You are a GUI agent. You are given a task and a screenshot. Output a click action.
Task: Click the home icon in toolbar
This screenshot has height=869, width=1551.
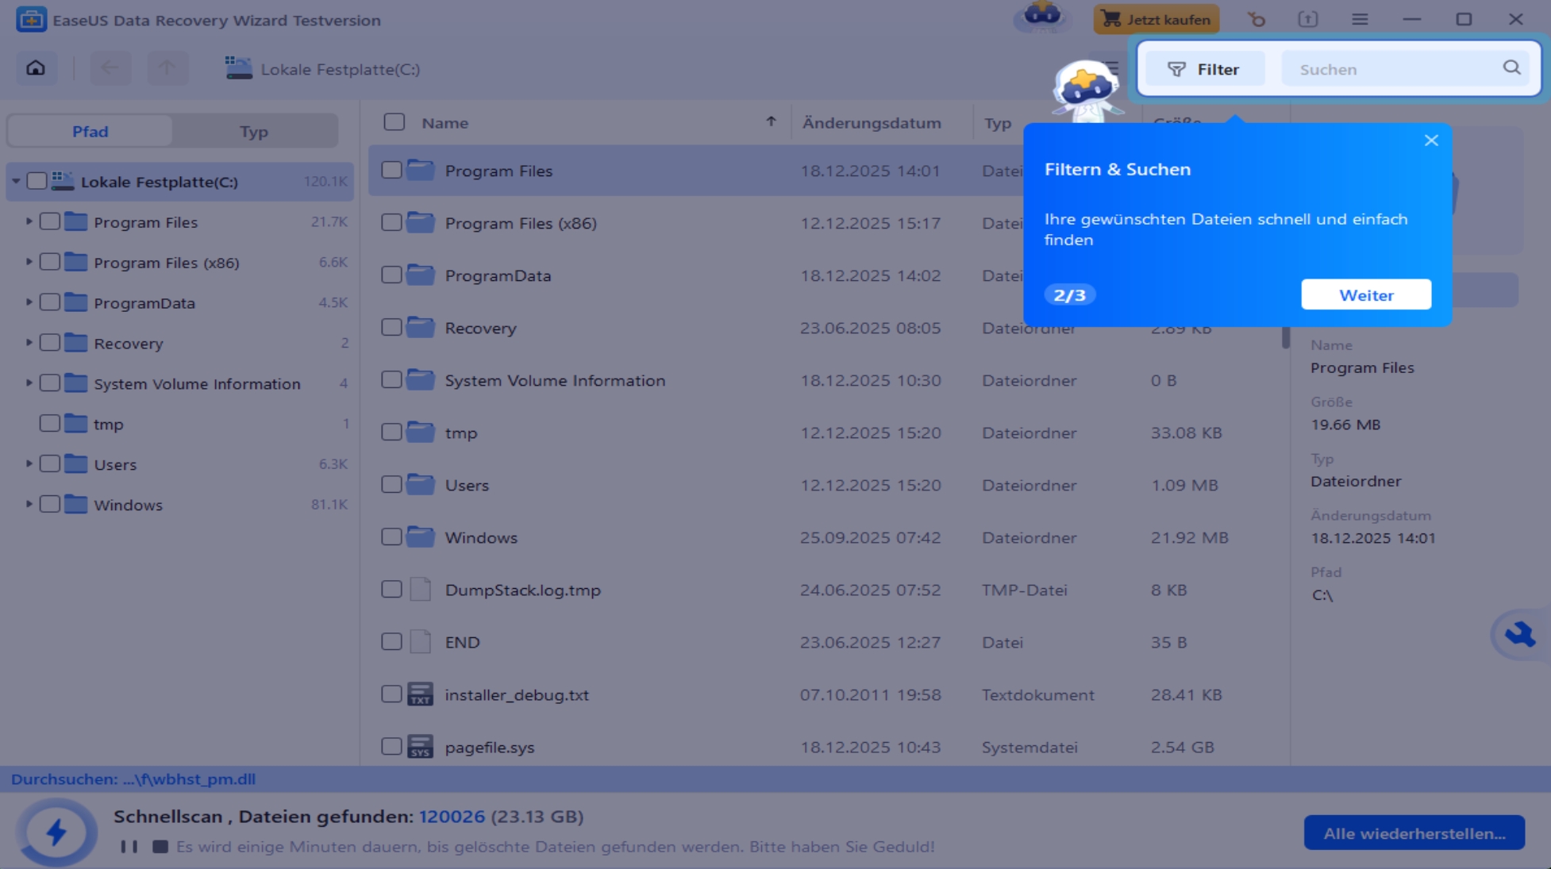click(x=36, y=68)
